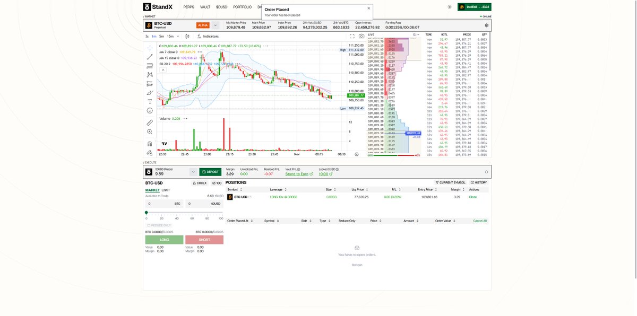Click the StandX logo
This screenshot has height=316, width=637.
click(x=158, y=7)
